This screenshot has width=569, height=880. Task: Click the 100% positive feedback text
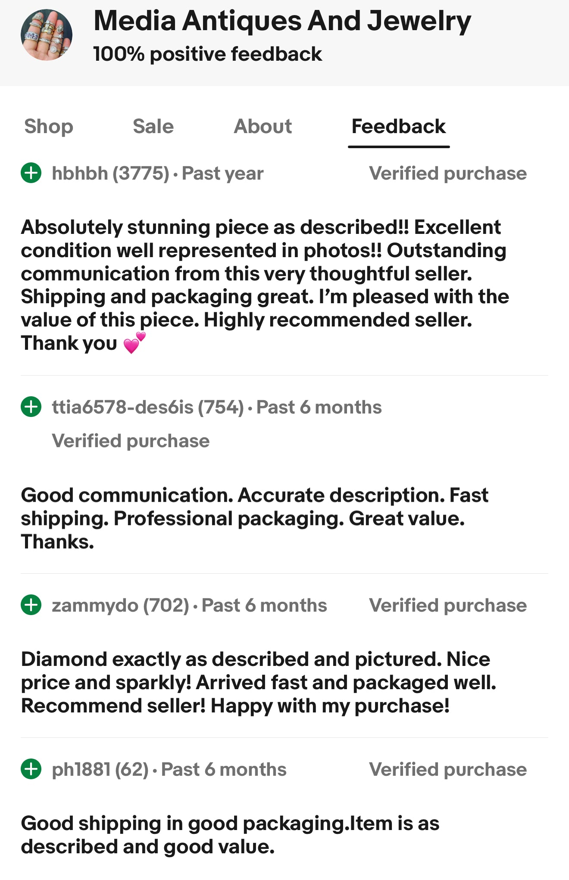[207, 54]
